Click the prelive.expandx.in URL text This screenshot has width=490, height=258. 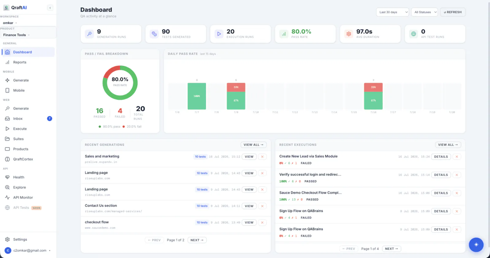[x=101, y=162]
